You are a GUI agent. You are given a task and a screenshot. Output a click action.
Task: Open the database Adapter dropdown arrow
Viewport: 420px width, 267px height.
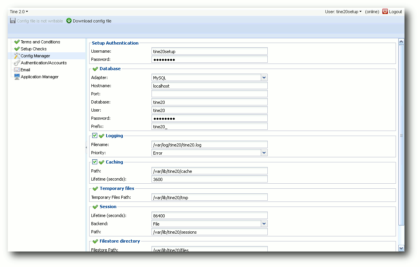pyautogui.click(x=264, y=78)
